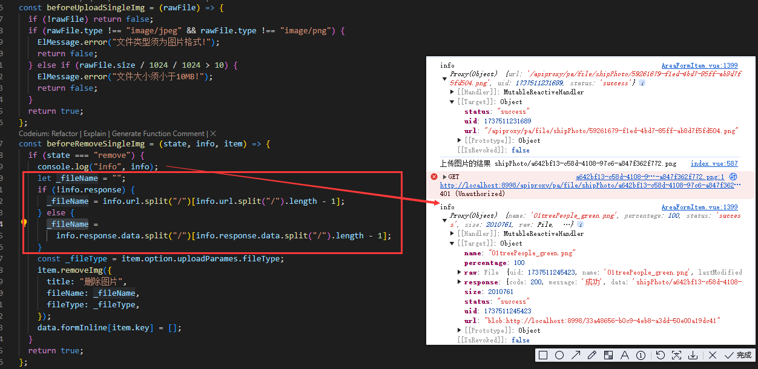Collapse [[Target]] containing name 01treePeople_green.png
Viewport: 758px width, 369px height.
pos(452,244)
